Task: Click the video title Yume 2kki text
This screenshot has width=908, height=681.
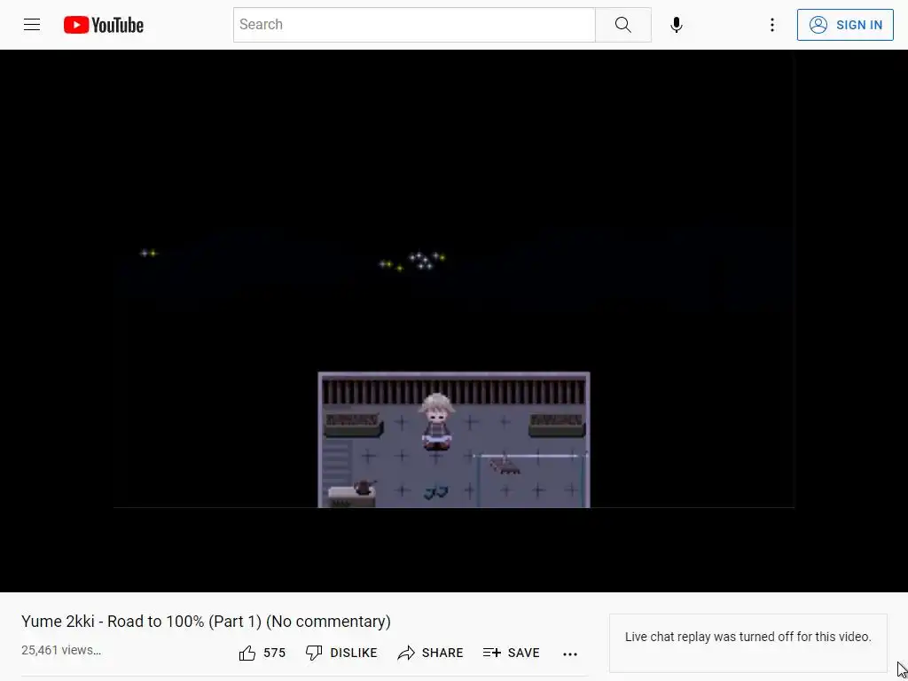Action: click(x=206, y=622)
